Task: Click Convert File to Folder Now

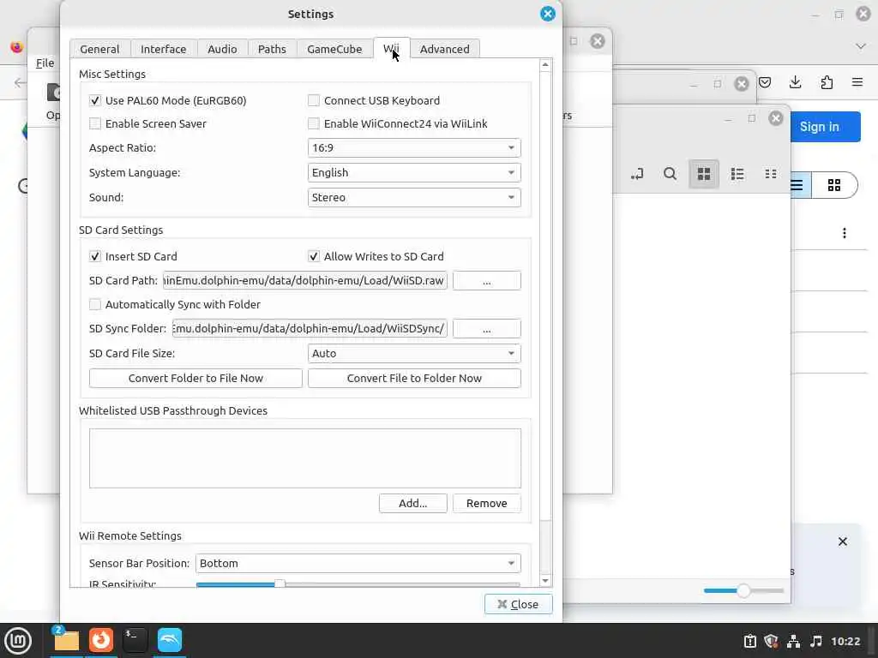Action: [x=414, y=378]
